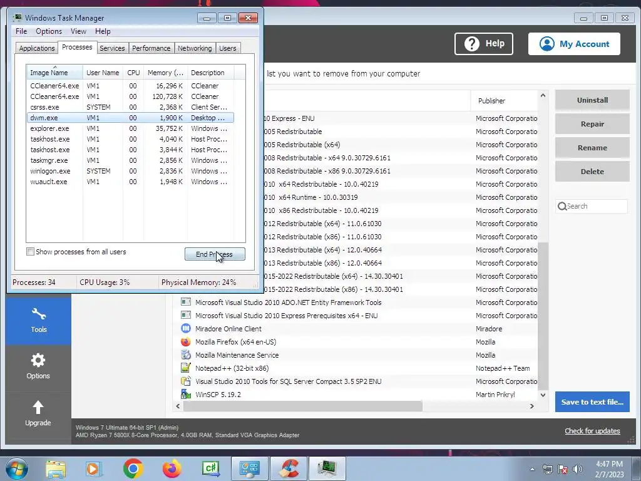
Task: Sort programs by Publisher column
Action: tap(504, 101)
